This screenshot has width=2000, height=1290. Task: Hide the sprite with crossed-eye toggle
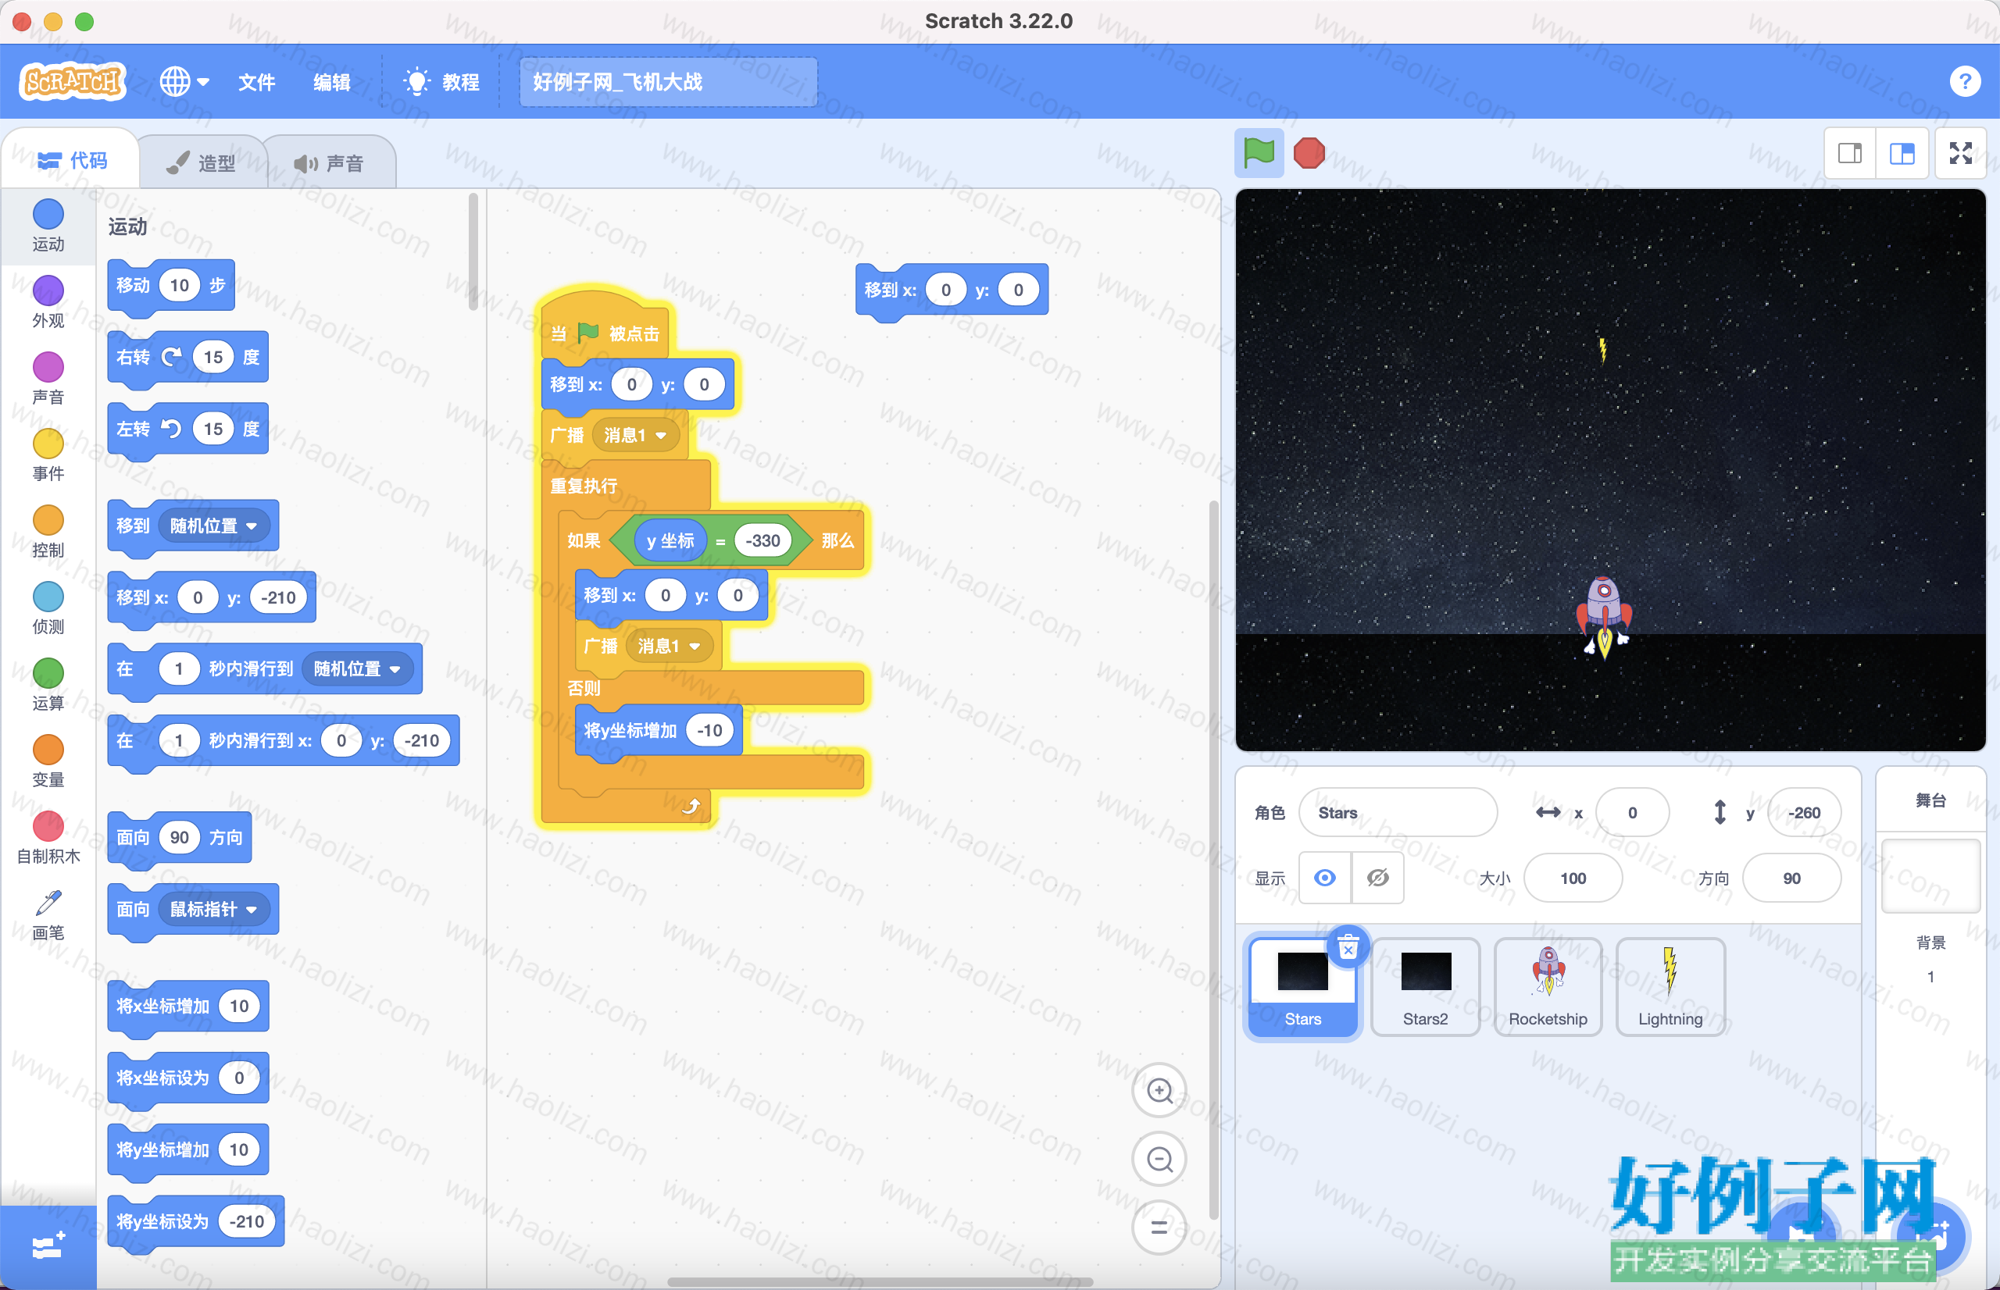point(1377,878)
